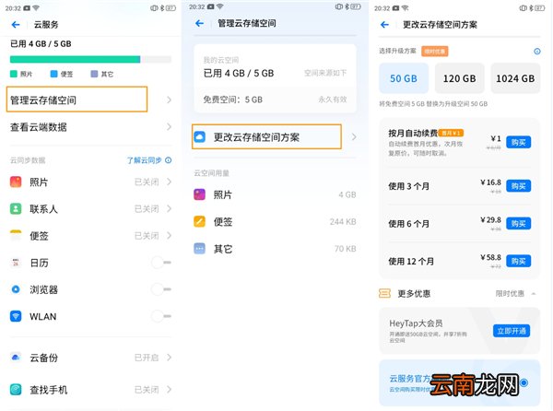Buy the 使用 3 个月 ¥16.8 plan
Screen dimensions: 553x411
(x=518, y=186)
